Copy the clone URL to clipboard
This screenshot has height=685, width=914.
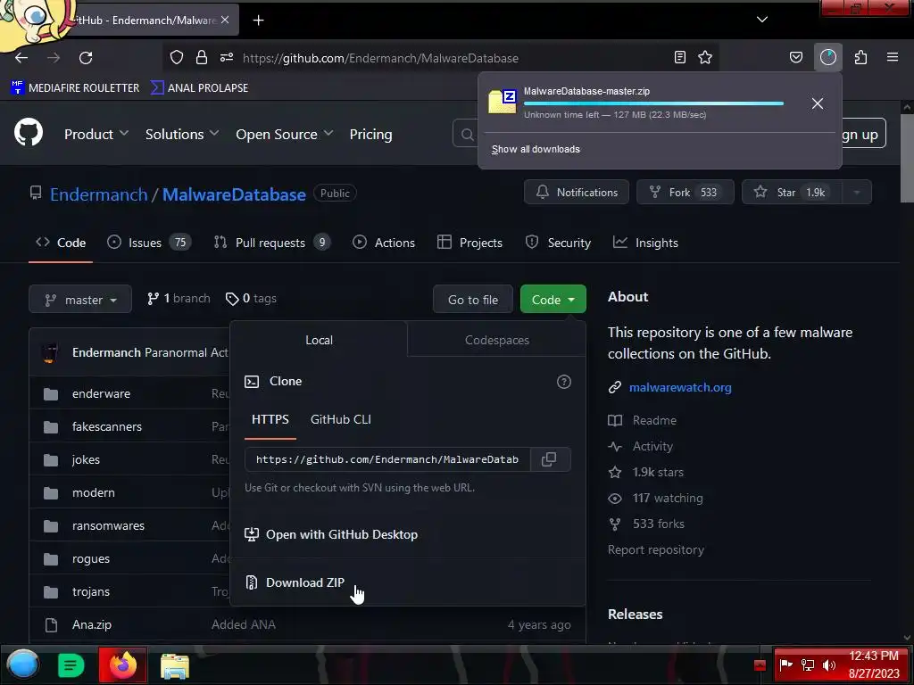coord(549,459)
